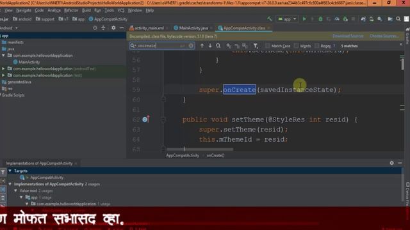Image resolution: width=410 pixels, height=230 pixels.
Task: Enable Regex checkbox
Action: [316, 45]
